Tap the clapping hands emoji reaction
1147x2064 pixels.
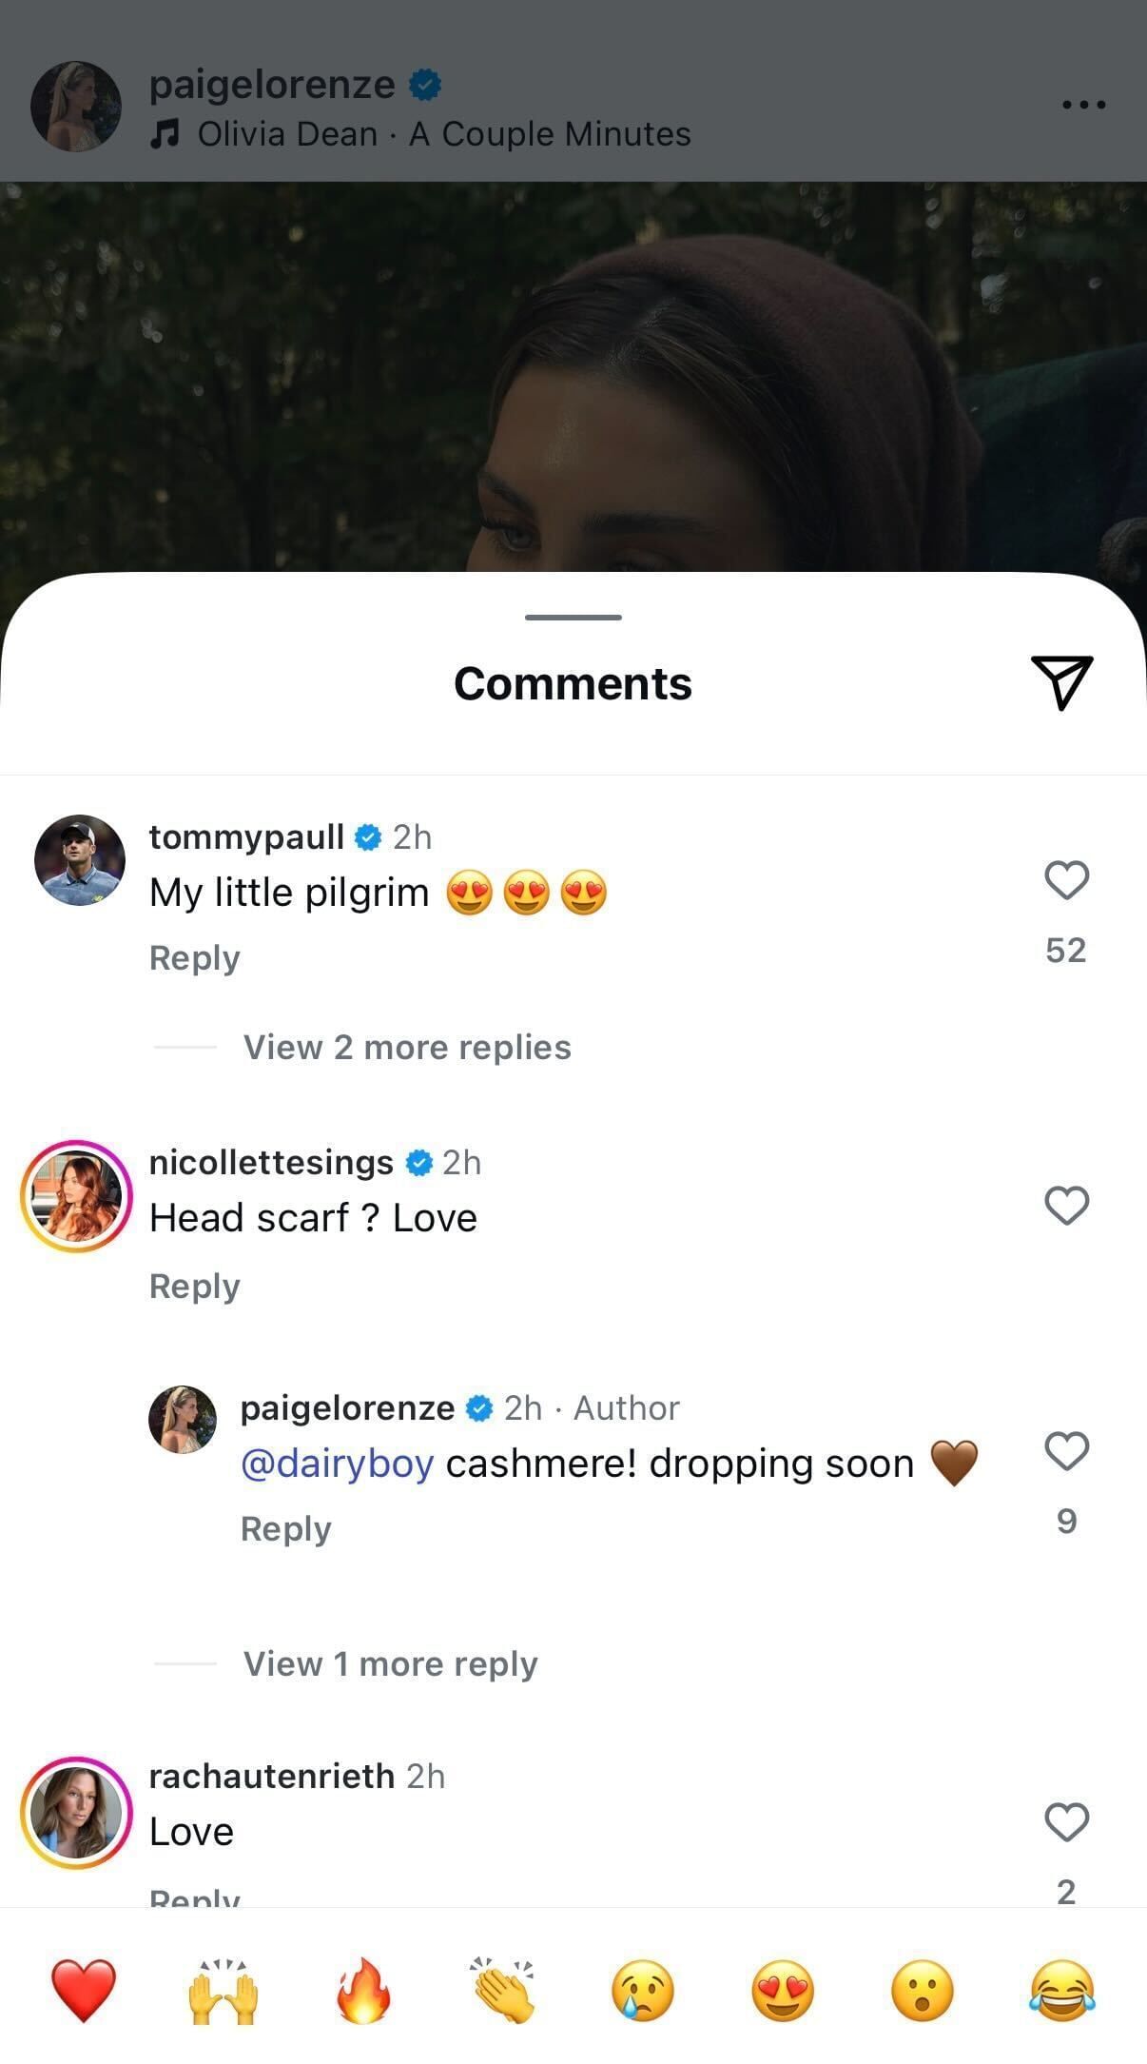tap(503, 1989)
